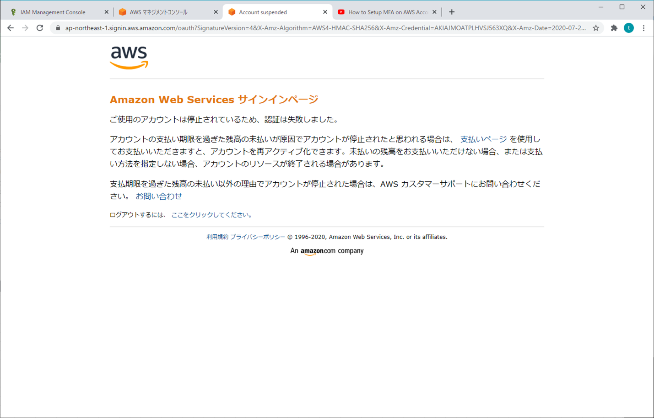This screenshot has width=654, height=418.
Task: Open a new tab with the plus button
Action: 452,12
